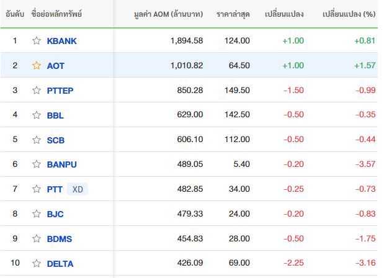
Task: Select the DELTA stock link
Action: 60,264
